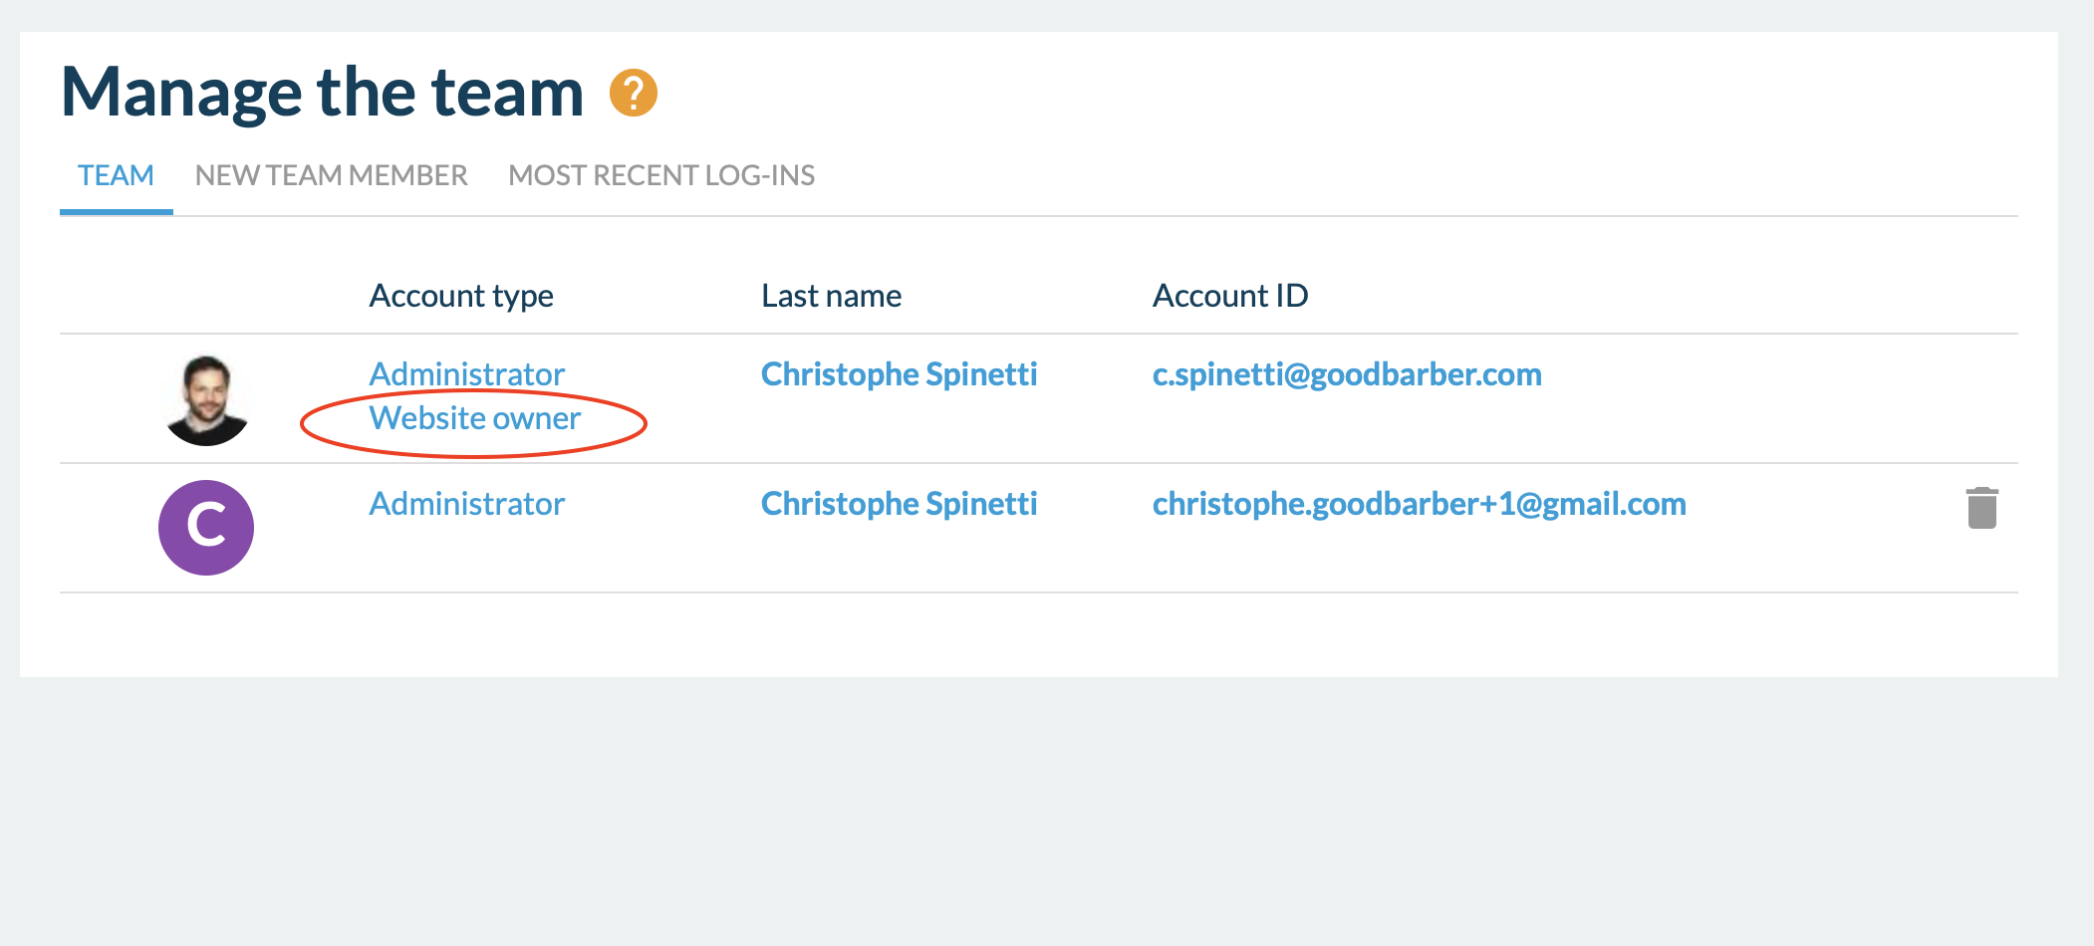Open the Administrator link above Website owner
Screen dimensions: 2094x946
tap(466, 374)
